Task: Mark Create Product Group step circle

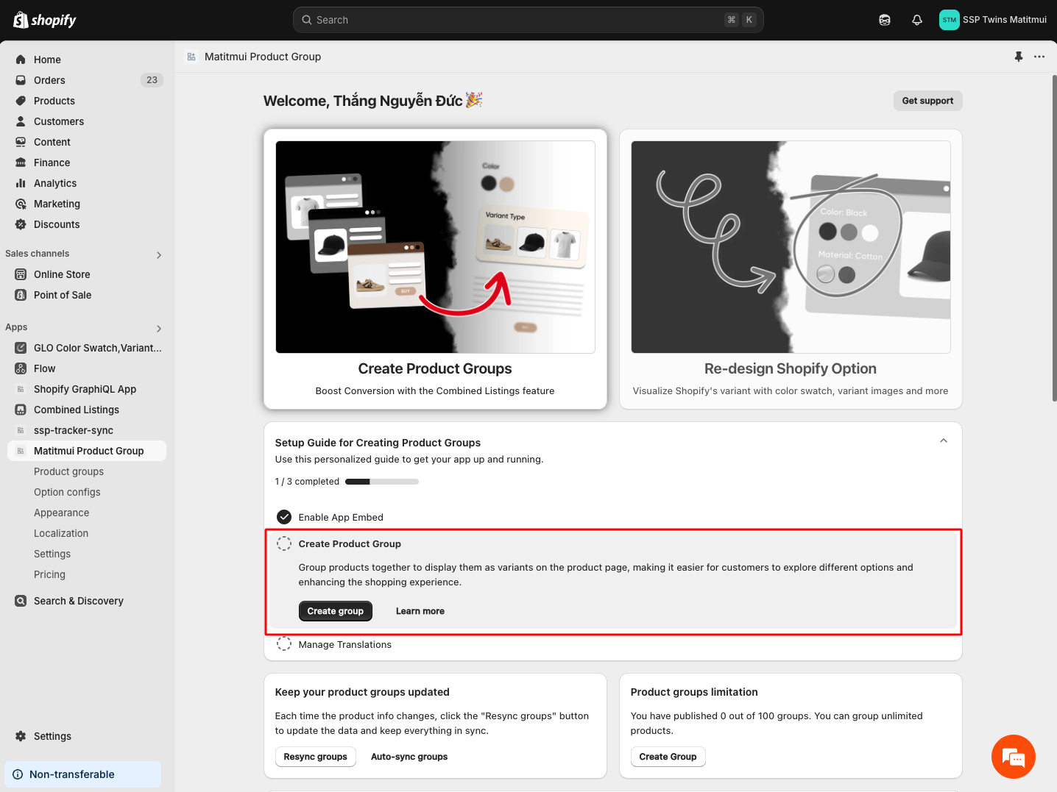Action: pos(284,543)
